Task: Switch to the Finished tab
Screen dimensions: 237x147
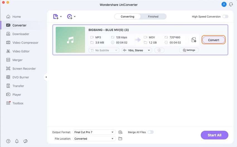Action: tap(153, 16)
